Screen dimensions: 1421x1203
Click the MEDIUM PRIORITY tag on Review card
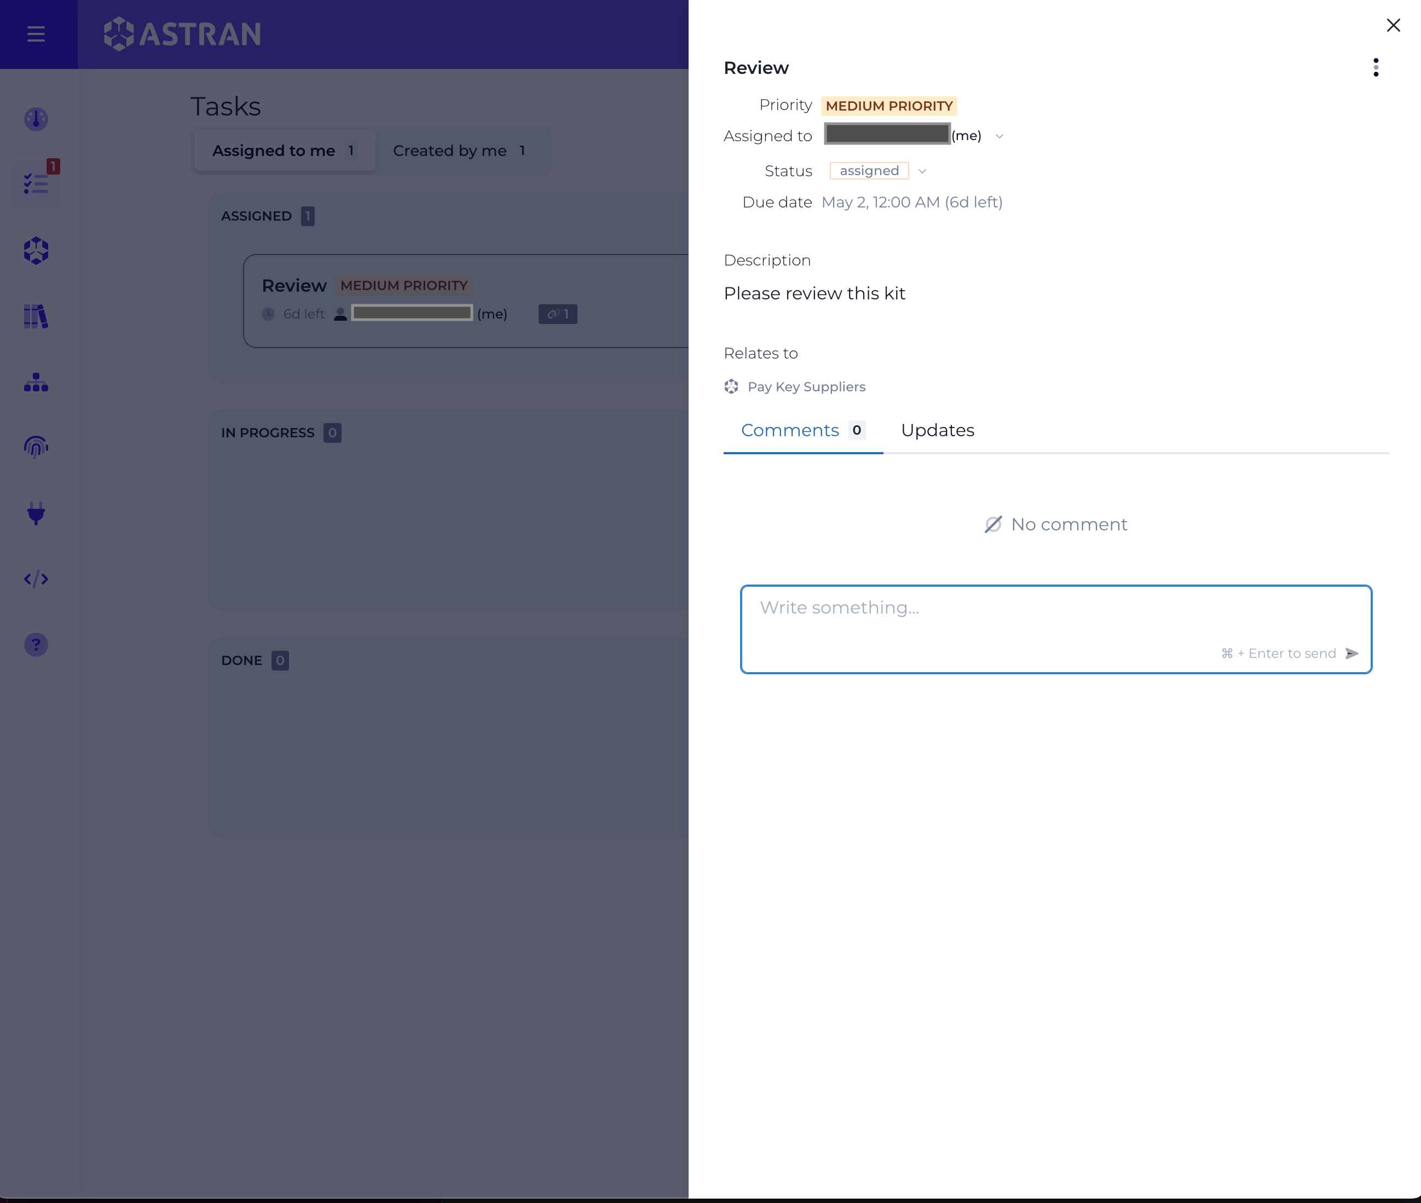(x=405, y=285)
